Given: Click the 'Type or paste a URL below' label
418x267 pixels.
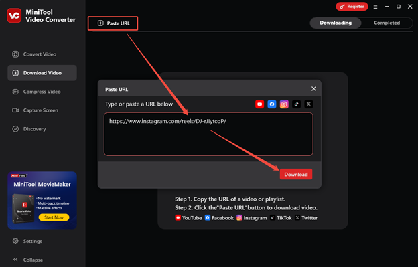Looking at the screenshot, I should [x=139, y=104].
